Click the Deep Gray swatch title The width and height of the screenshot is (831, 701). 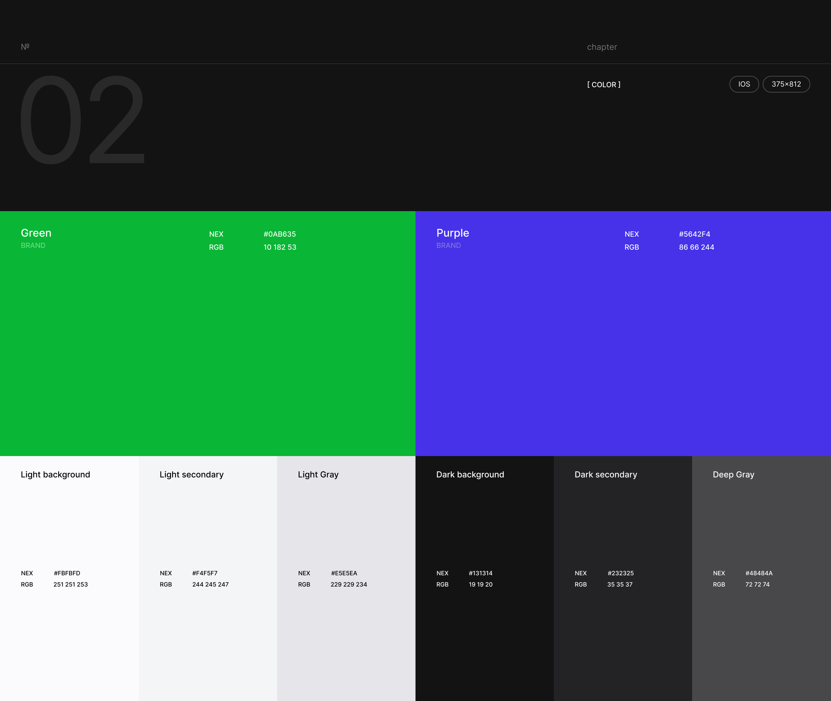tap(733, 474)
